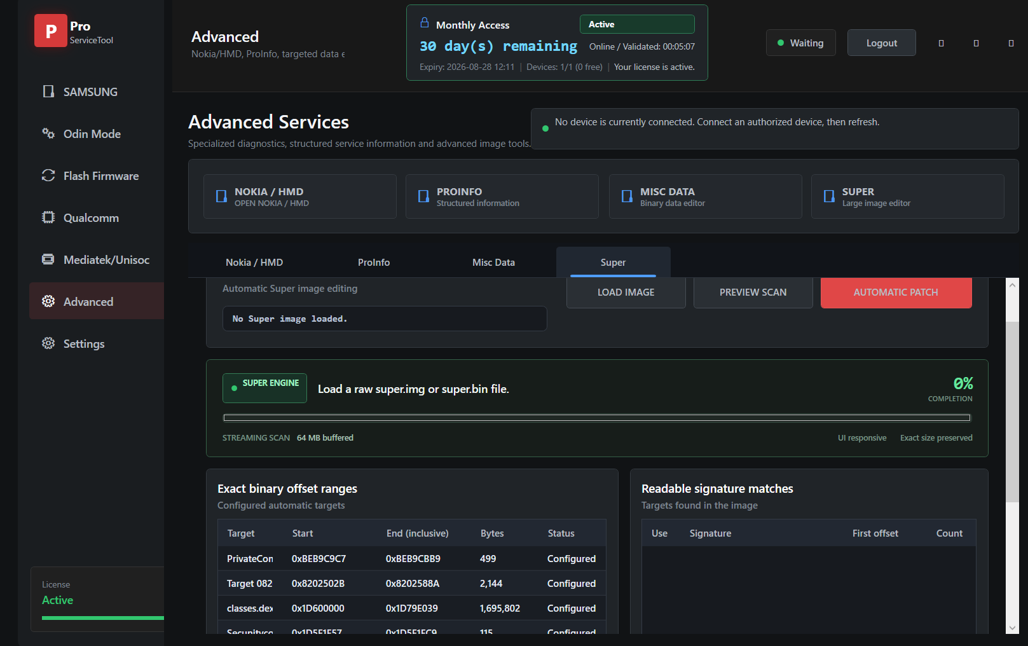Click the AUTOMATIC PATCH button
The width and height of the screenshot is (1028, 646).
pos(896,292)
